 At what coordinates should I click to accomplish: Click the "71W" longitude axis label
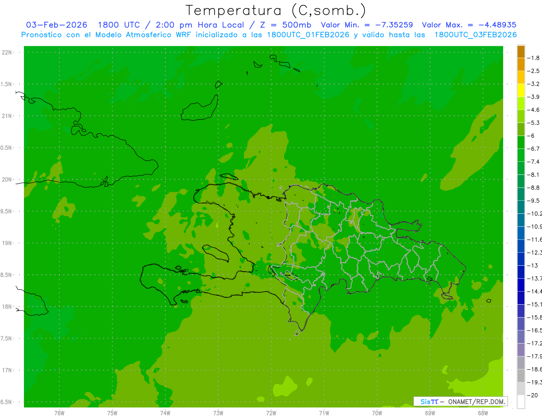[324, 413]
